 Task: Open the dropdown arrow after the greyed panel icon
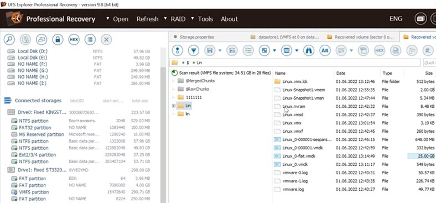[351, 50]
